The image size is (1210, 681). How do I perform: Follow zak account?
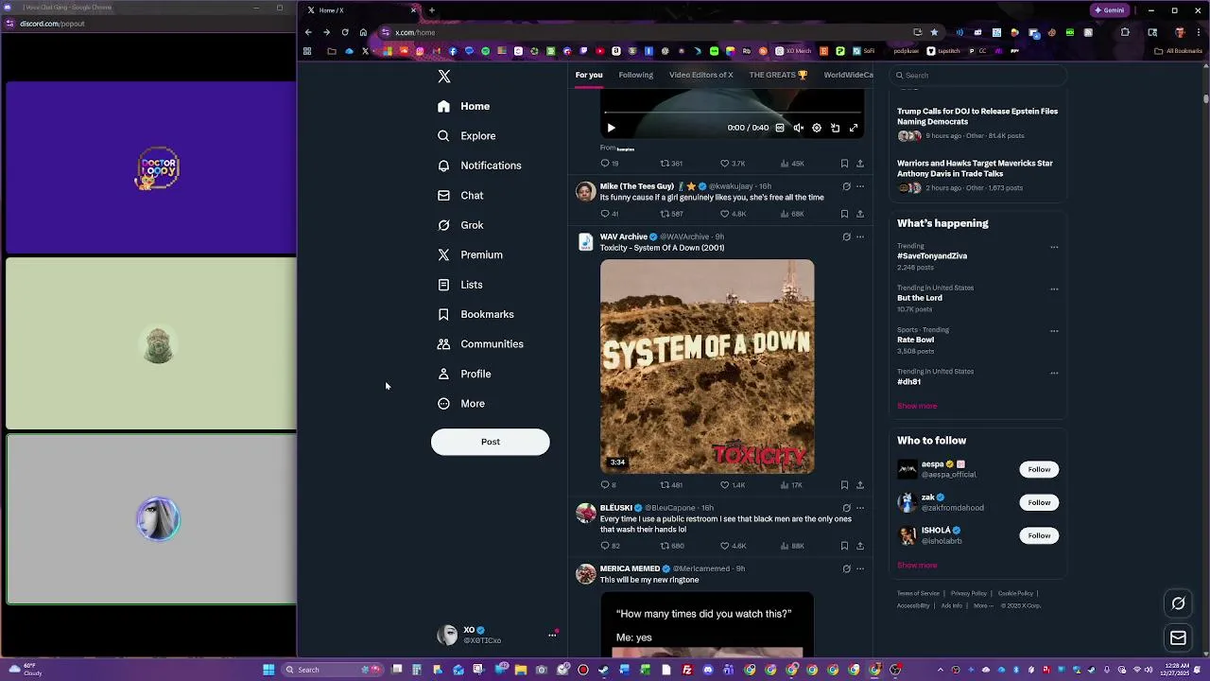(1039, 502)
